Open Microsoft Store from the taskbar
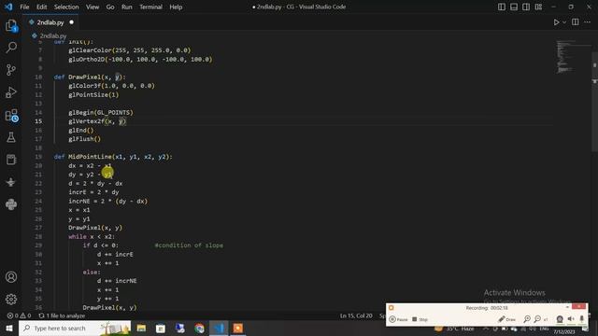Screen dimensions: 598x336 pos(161,328)
